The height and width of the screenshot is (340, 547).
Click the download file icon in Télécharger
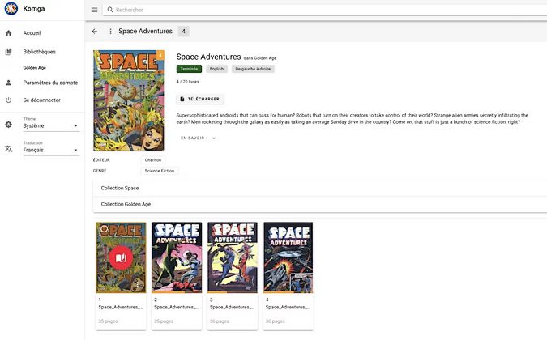pyautogui.click(x=182, y=99)
